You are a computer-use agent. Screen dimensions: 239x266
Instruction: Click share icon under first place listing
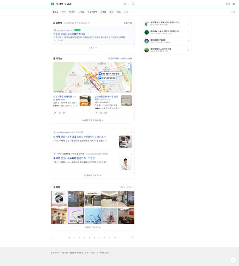coord(64,113)
